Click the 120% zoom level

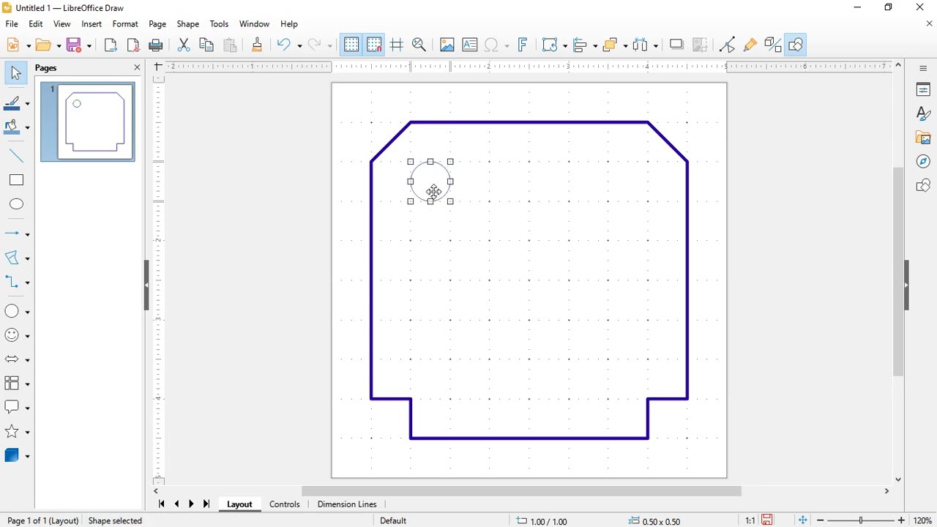(x=923, y=520)
